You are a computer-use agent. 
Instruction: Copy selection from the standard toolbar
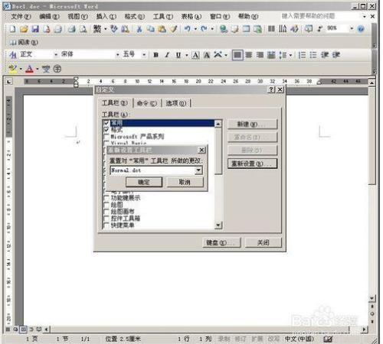coord(151,29)
